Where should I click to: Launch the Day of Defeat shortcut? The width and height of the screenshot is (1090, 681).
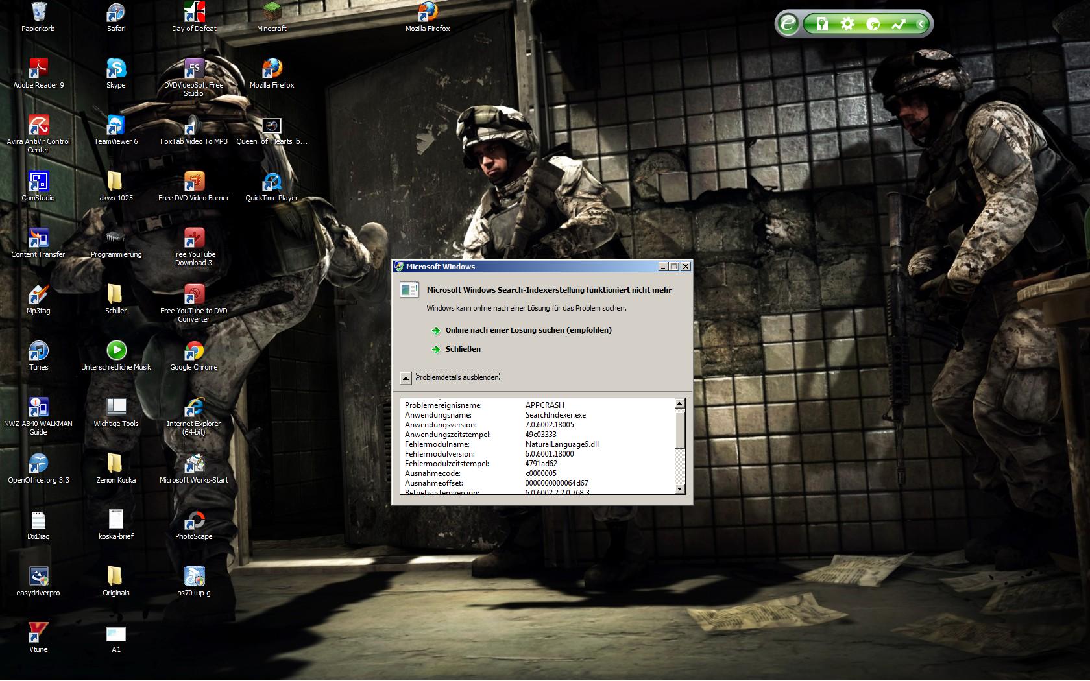tap(194, 12)
